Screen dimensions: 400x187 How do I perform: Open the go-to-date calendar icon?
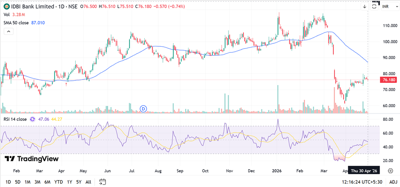click(x=103, y=182)
